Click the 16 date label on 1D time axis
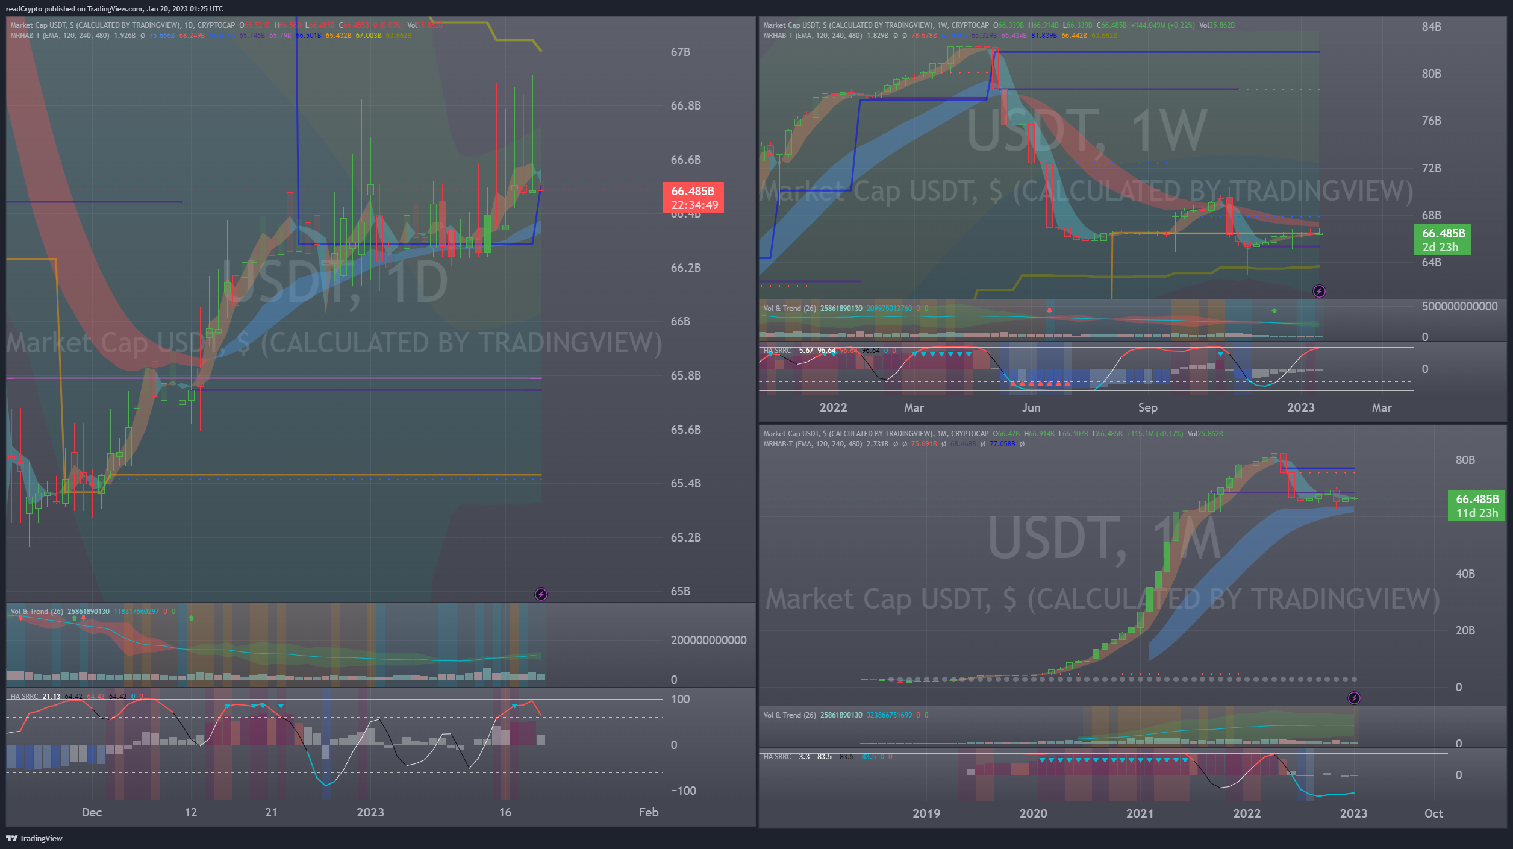The image size is (1513, 849). click(505, 812)
